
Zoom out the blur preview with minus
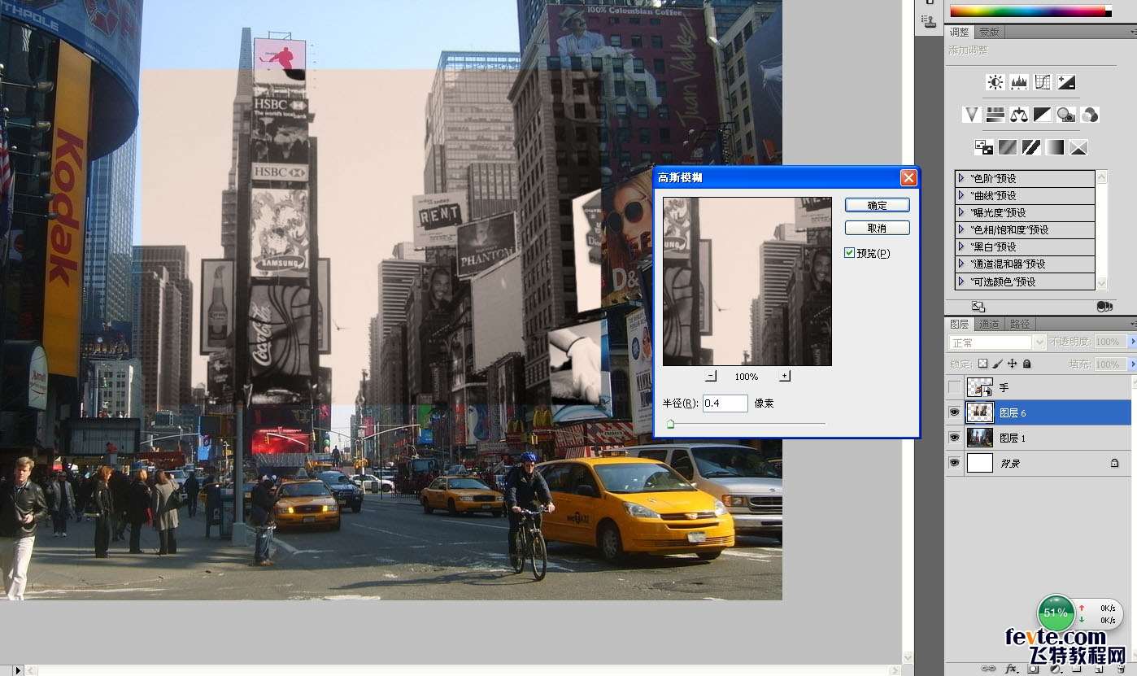pyautogui.click(x=710, y=376)
